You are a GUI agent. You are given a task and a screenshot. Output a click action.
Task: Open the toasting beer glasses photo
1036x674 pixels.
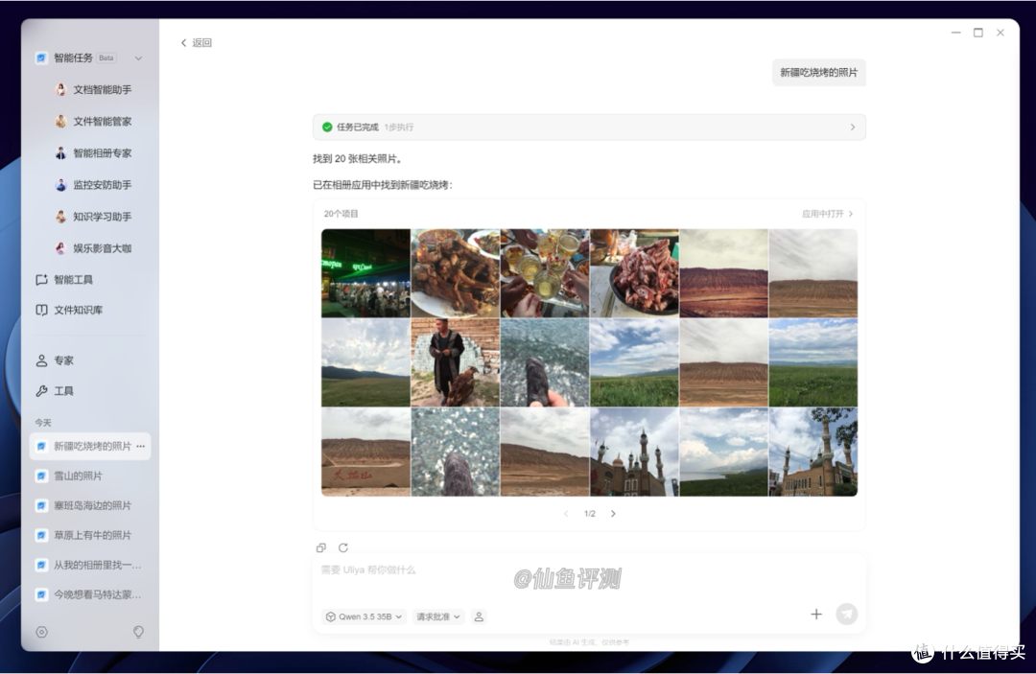(x=545, y=273)
